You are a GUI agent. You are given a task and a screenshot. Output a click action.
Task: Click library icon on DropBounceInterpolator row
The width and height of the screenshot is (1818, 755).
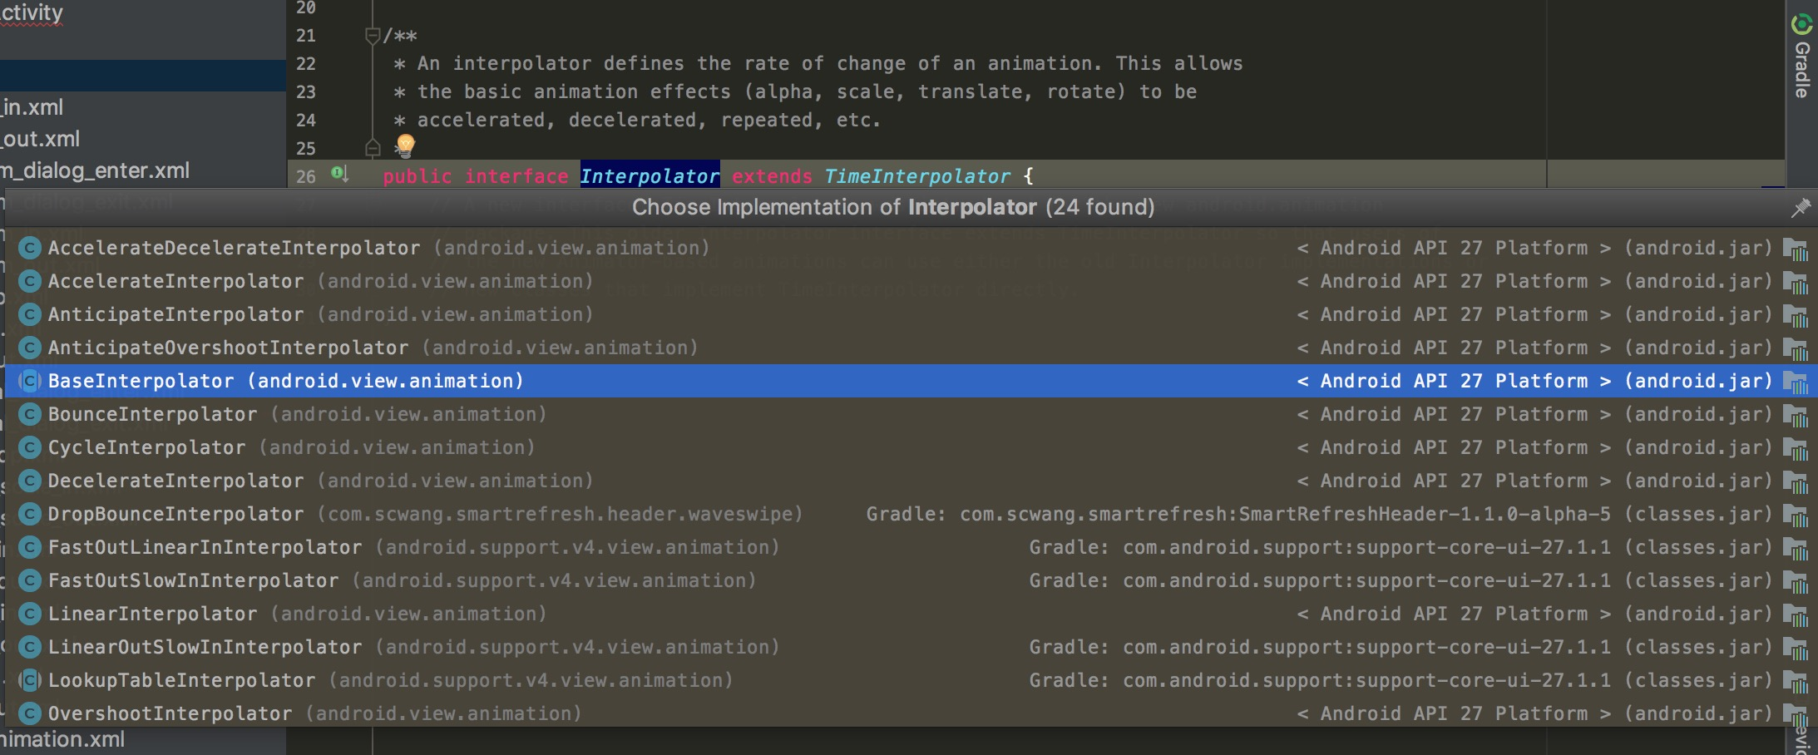tap(1796, 516)
